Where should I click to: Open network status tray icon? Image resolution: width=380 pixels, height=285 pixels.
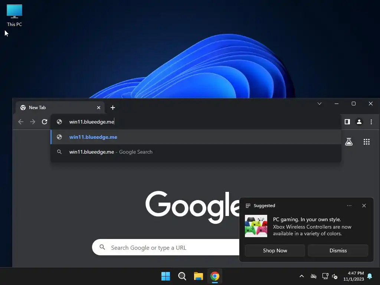coord(325,276)
